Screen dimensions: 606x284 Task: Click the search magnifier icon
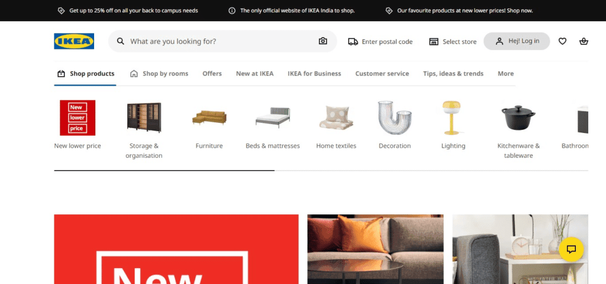pyautogui.click(x=121, y=41)
